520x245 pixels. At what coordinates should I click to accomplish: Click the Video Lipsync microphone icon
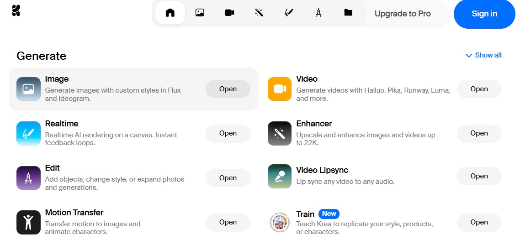[279, 177]
